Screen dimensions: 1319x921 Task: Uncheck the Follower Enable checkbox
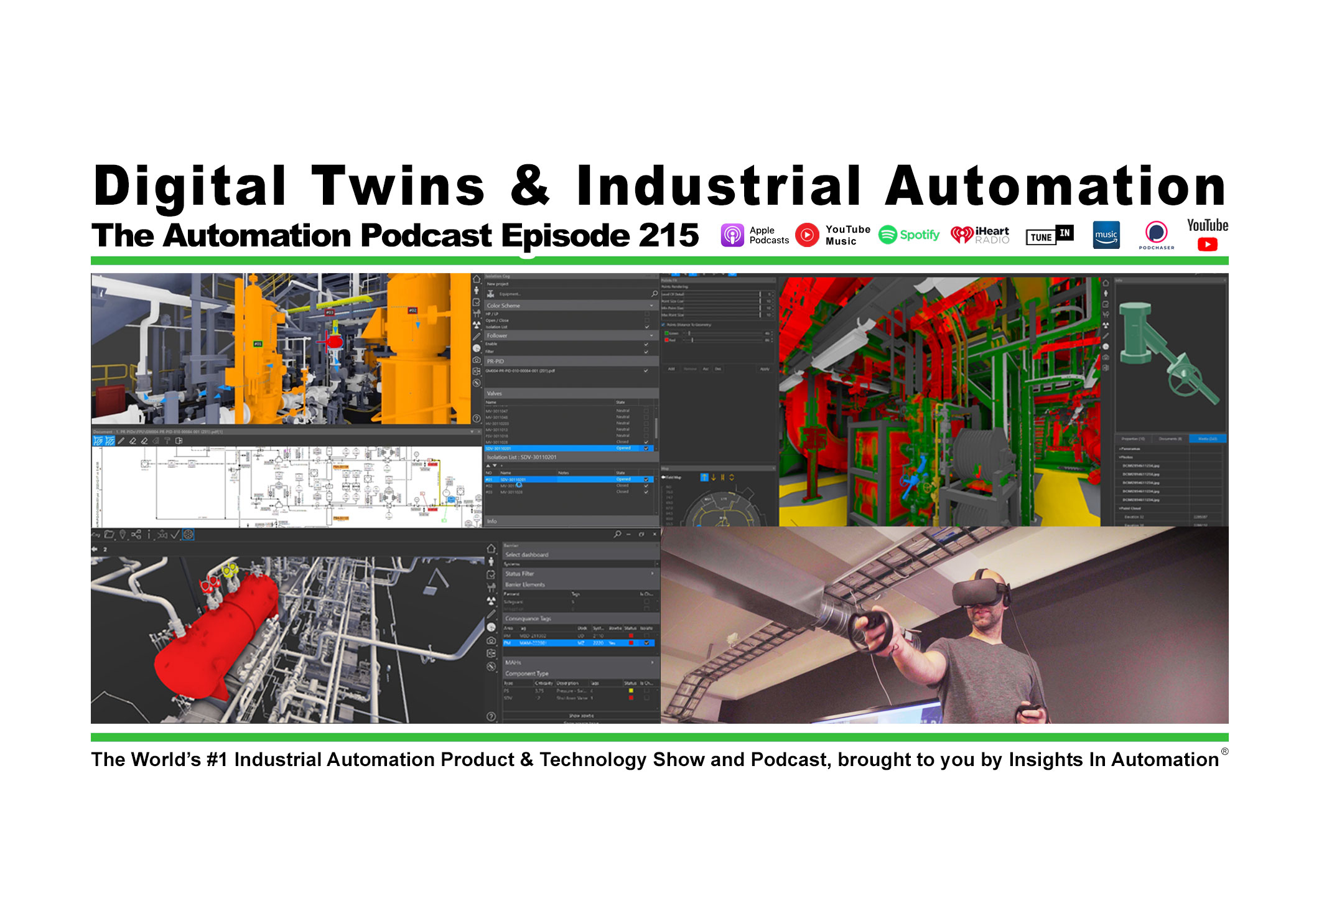(x=646, y=344)
